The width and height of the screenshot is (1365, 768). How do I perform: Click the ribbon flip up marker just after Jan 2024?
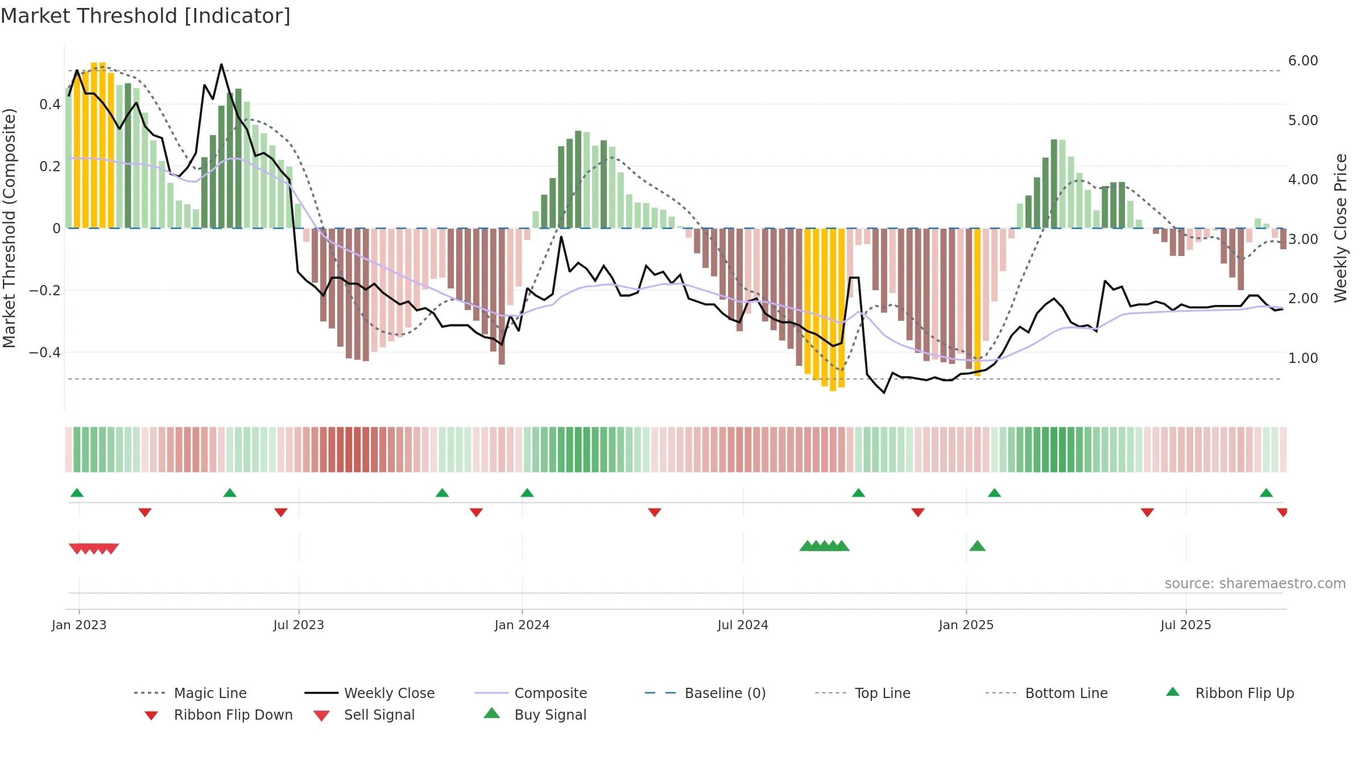coord(527,493)
